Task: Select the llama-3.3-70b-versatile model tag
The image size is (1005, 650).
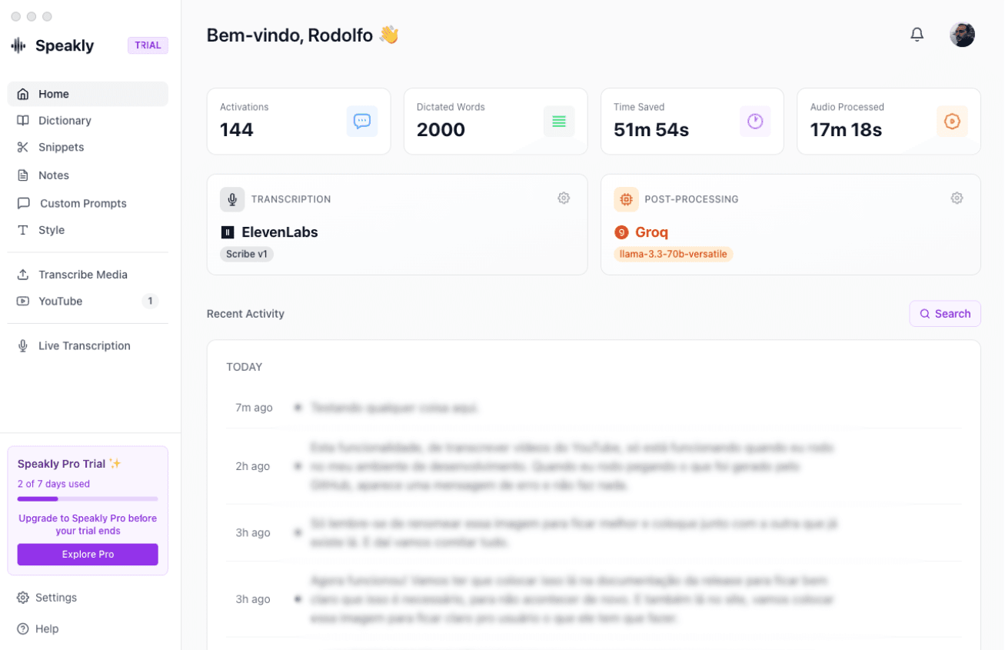Action: [x=673, y=253]
